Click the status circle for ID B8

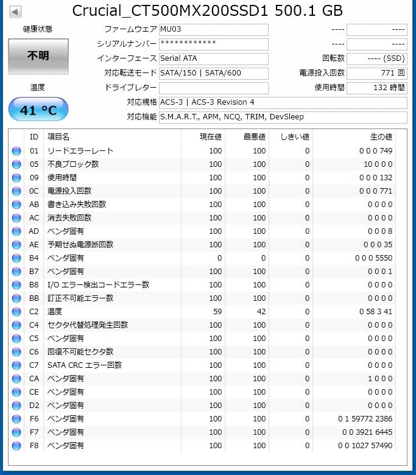[x=16, y=285]
